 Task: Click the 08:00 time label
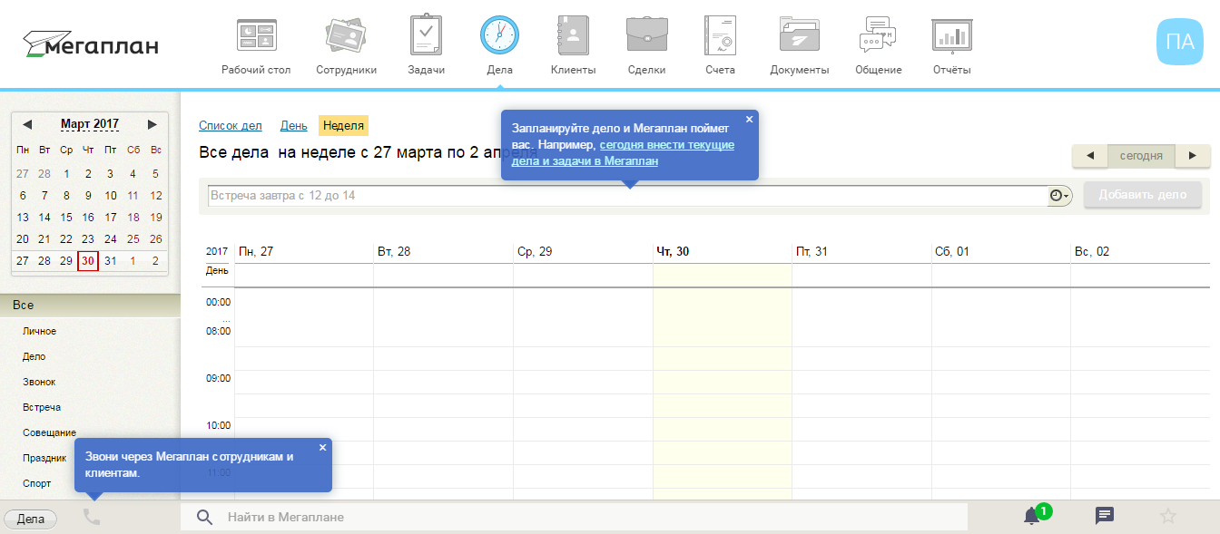click(x=218, y=331)
